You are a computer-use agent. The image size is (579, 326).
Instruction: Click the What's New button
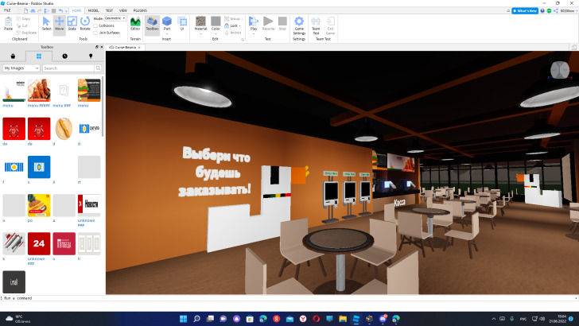click(526, 10)
